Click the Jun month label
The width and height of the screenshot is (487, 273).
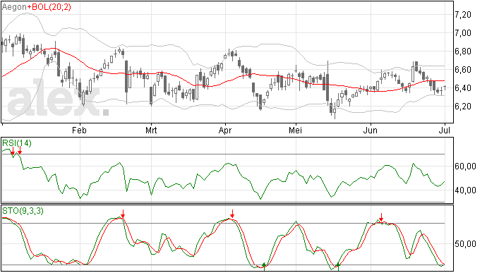(371, 130)
